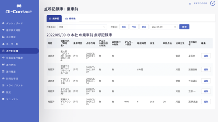Click the username ますぶちみさき at top
Viewport: 218px width, 122px height.
tap(200, 3)
